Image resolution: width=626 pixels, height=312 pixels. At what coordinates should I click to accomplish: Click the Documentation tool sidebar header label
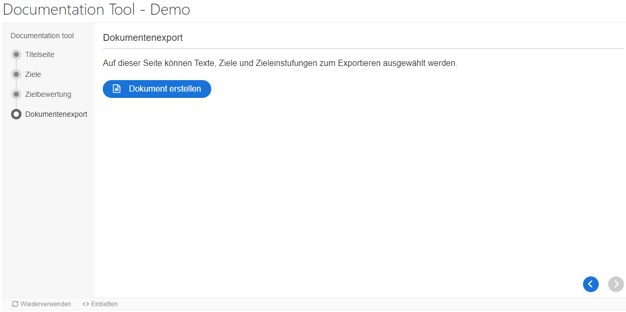(41, 36)
